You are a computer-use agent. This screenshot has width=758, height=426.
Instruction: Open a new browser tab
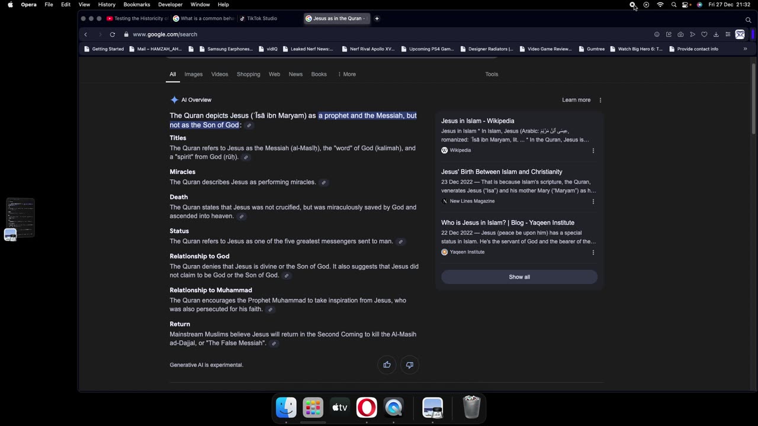377,18
